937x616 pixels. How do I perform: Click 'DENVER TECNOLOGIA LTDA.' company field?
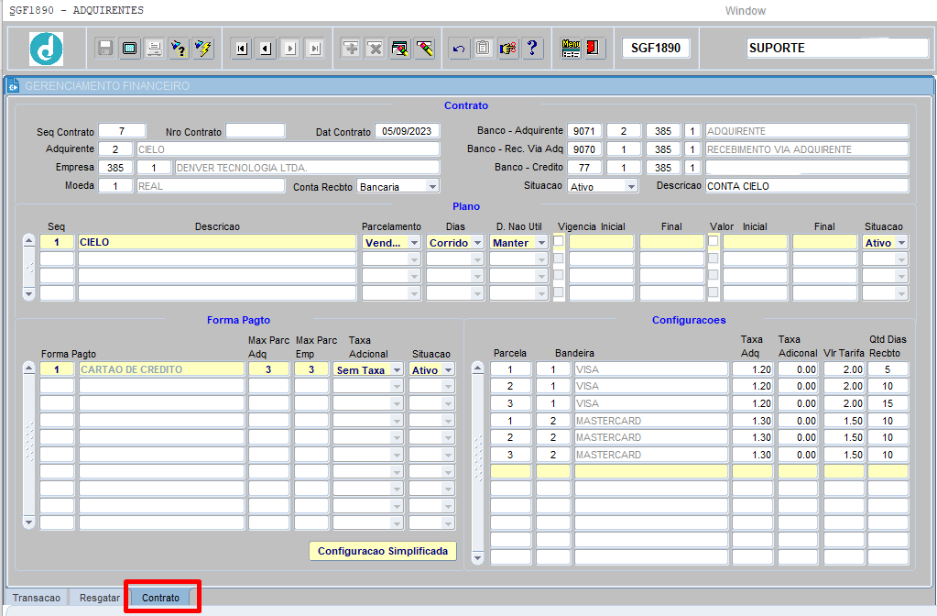coord(307,168)
